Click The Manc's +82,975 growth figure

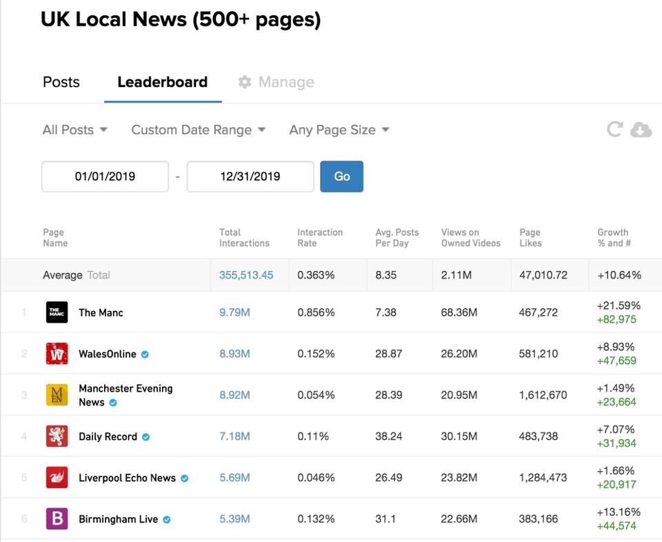pos(616,319)
